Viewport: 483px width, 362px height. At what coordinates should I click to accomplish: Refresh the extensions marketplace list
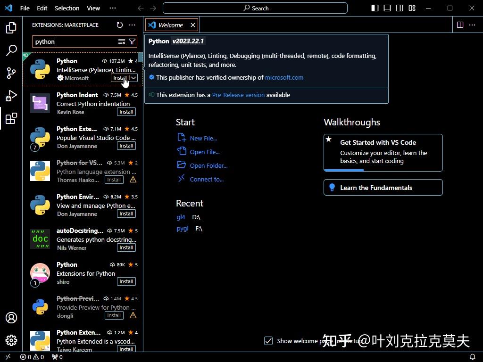119,25
